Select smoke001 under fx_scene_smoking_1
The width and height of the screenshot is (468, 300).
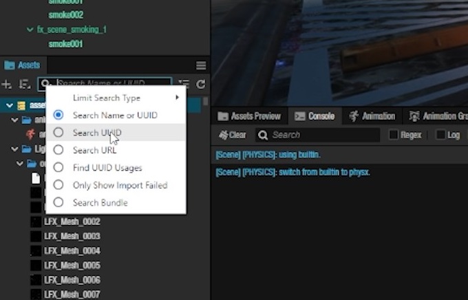(x=65, y=44)
